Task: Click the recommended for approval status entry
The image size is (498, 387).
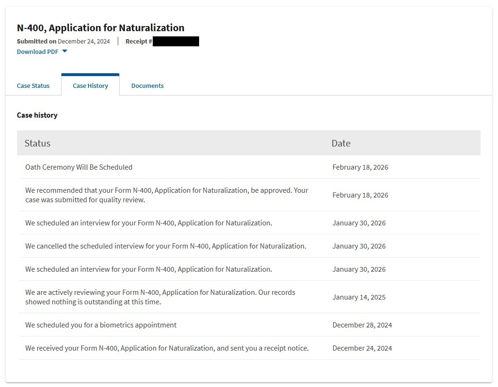Action: [166, 195]
